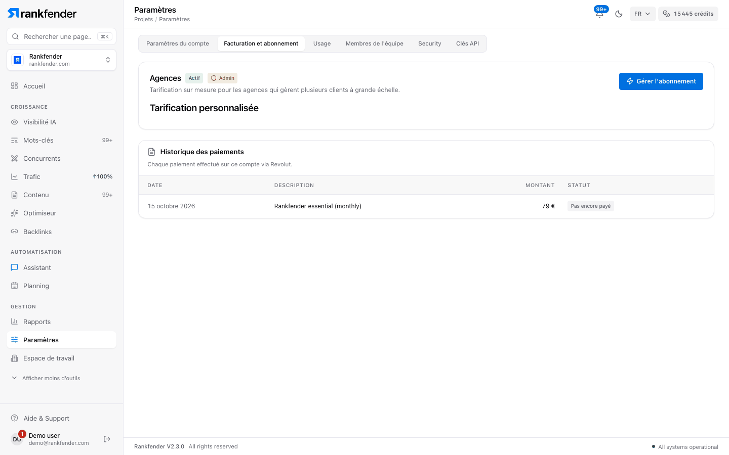The image size is (729, 455).
Task: Open the Rankfender project switcher
Action: coord(61,60)
